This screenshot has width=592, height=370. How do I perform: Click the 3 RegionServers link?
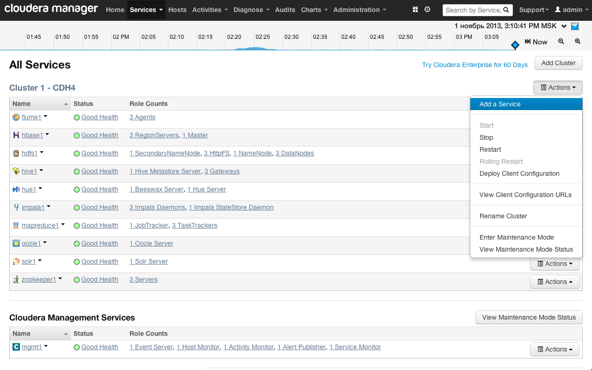point(154,135)
